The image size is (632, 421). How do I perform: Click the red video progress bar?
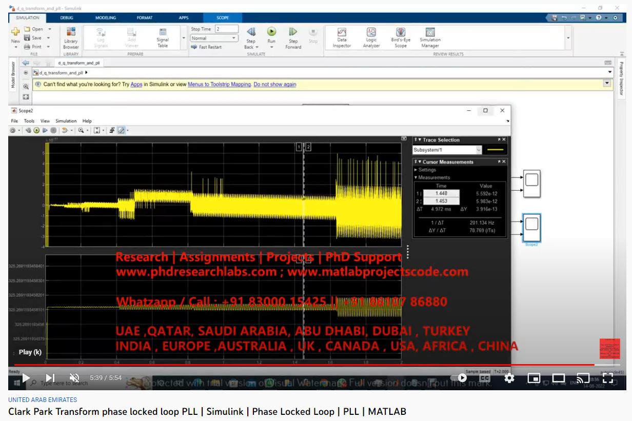[x=308, y=365]
